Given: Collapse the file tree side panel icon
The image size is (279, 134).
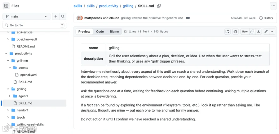Looking at the screenshot, I should coord(6,6).
